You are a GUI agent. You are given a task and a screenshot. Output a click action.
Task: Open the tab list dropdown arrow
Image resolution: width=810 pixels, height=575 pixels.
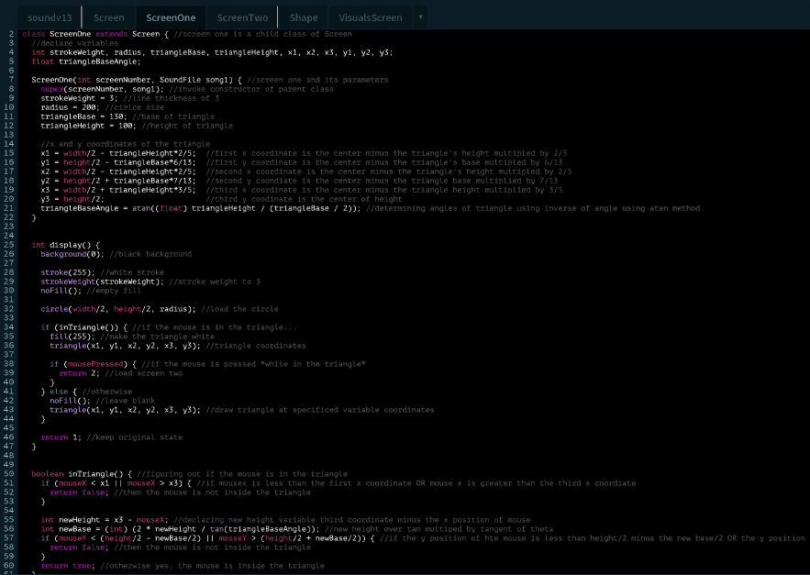420,17
